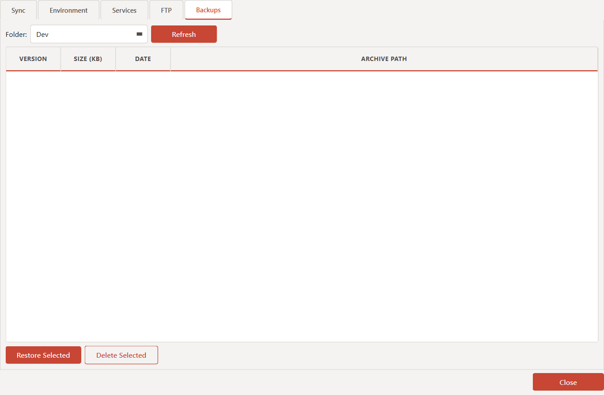Open the Folder combo box showing Dev

click(83, 34)
